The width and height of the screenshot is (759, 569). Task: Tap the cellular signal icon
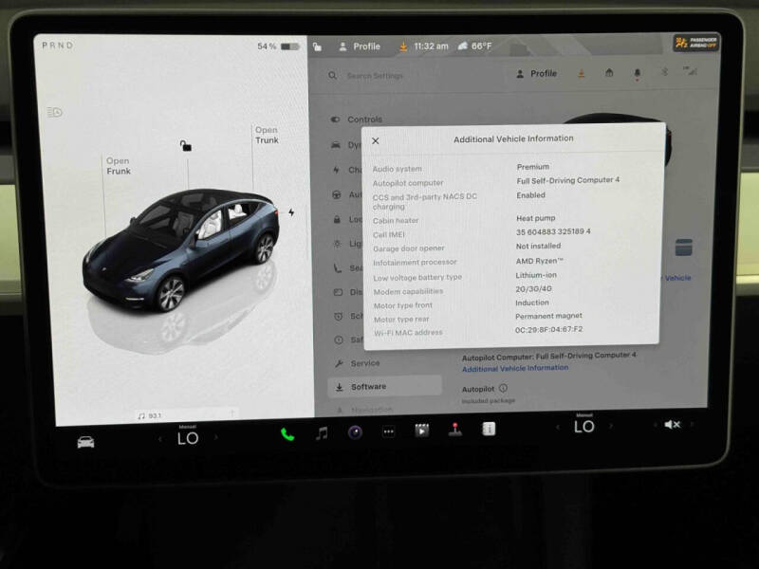coord(691,71)
